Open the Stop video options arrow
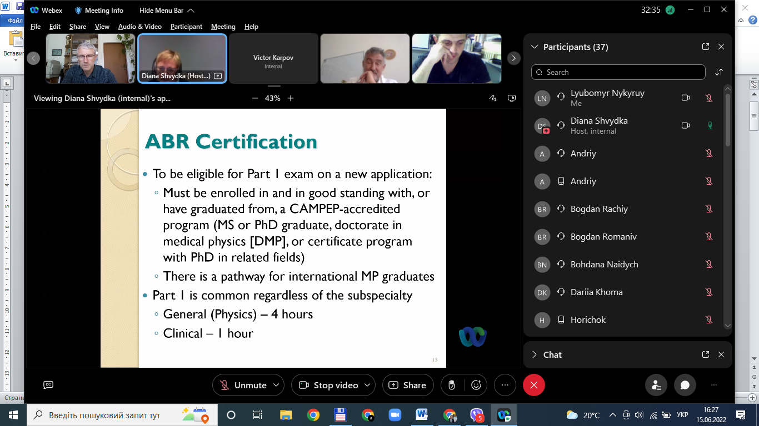Image resolution: width=759 pixels, height=426 pixels. (368, 385)
